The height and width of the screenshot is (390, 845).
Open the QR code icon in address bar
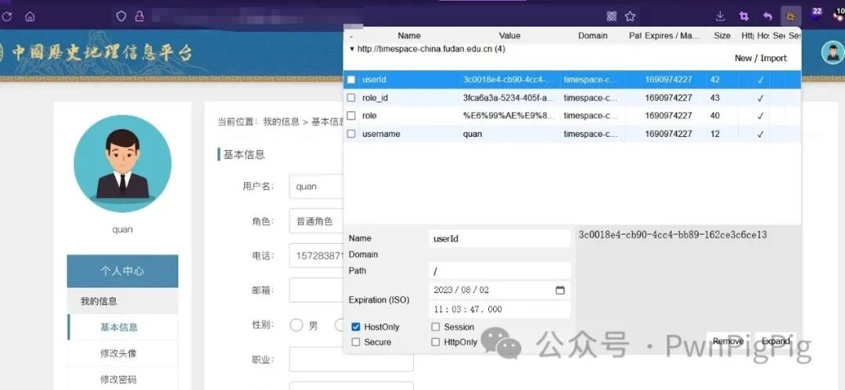click(x=611, y=16)
